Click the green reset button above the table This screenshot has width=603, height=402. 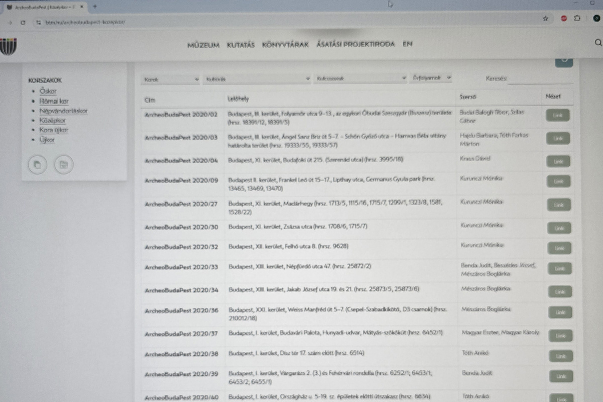[x=563, y=61]
